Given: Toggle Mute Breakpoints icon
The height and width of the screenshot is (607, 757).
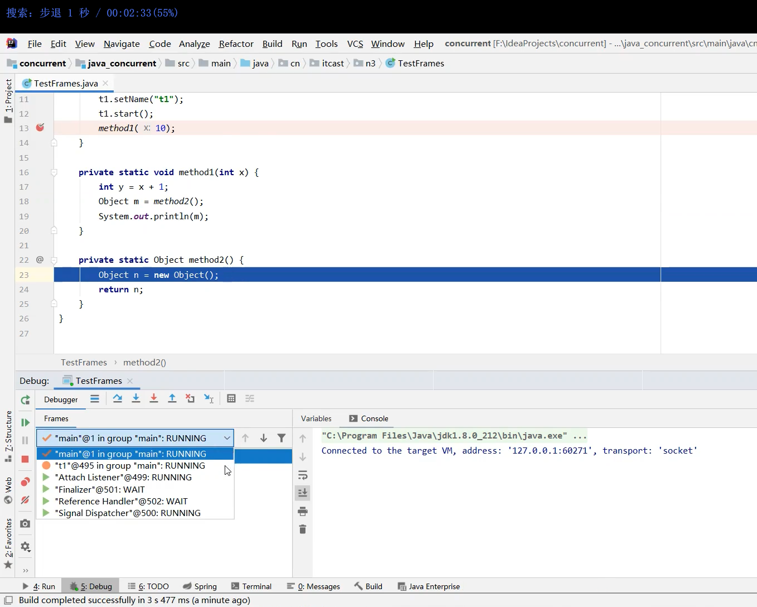Looking at the screenshot, I should pyautogui.click(x=25, y=500).
